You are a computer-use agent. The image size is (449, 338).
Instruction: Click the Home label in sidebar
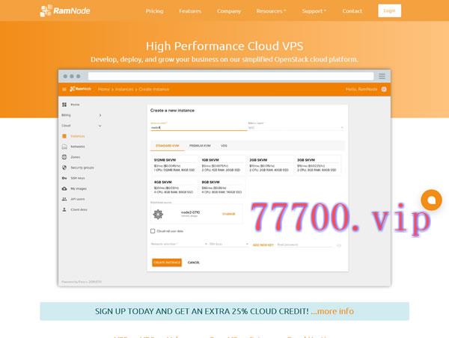click(x=76, y=105)
